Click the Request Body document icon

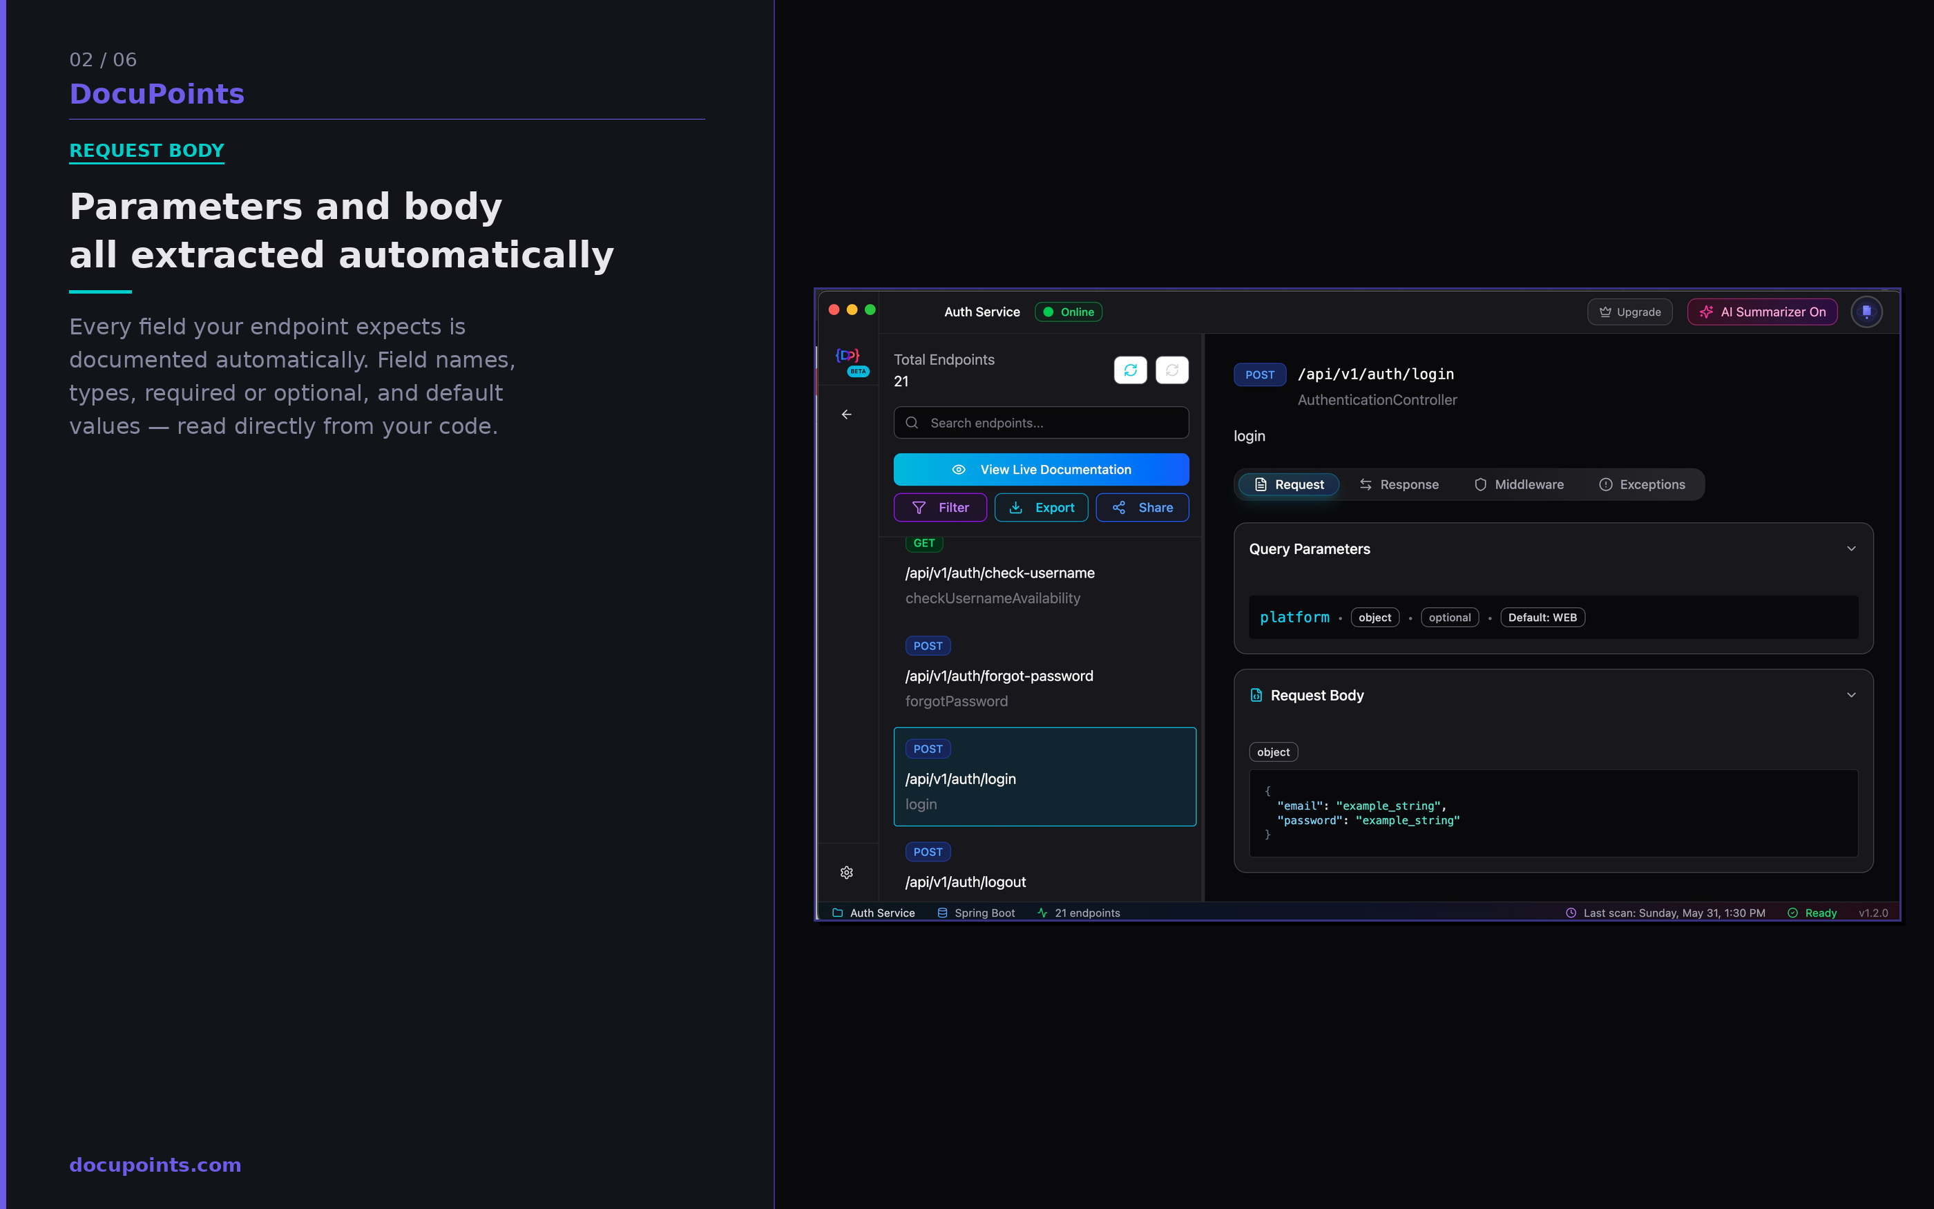[x=1256, y=695]
